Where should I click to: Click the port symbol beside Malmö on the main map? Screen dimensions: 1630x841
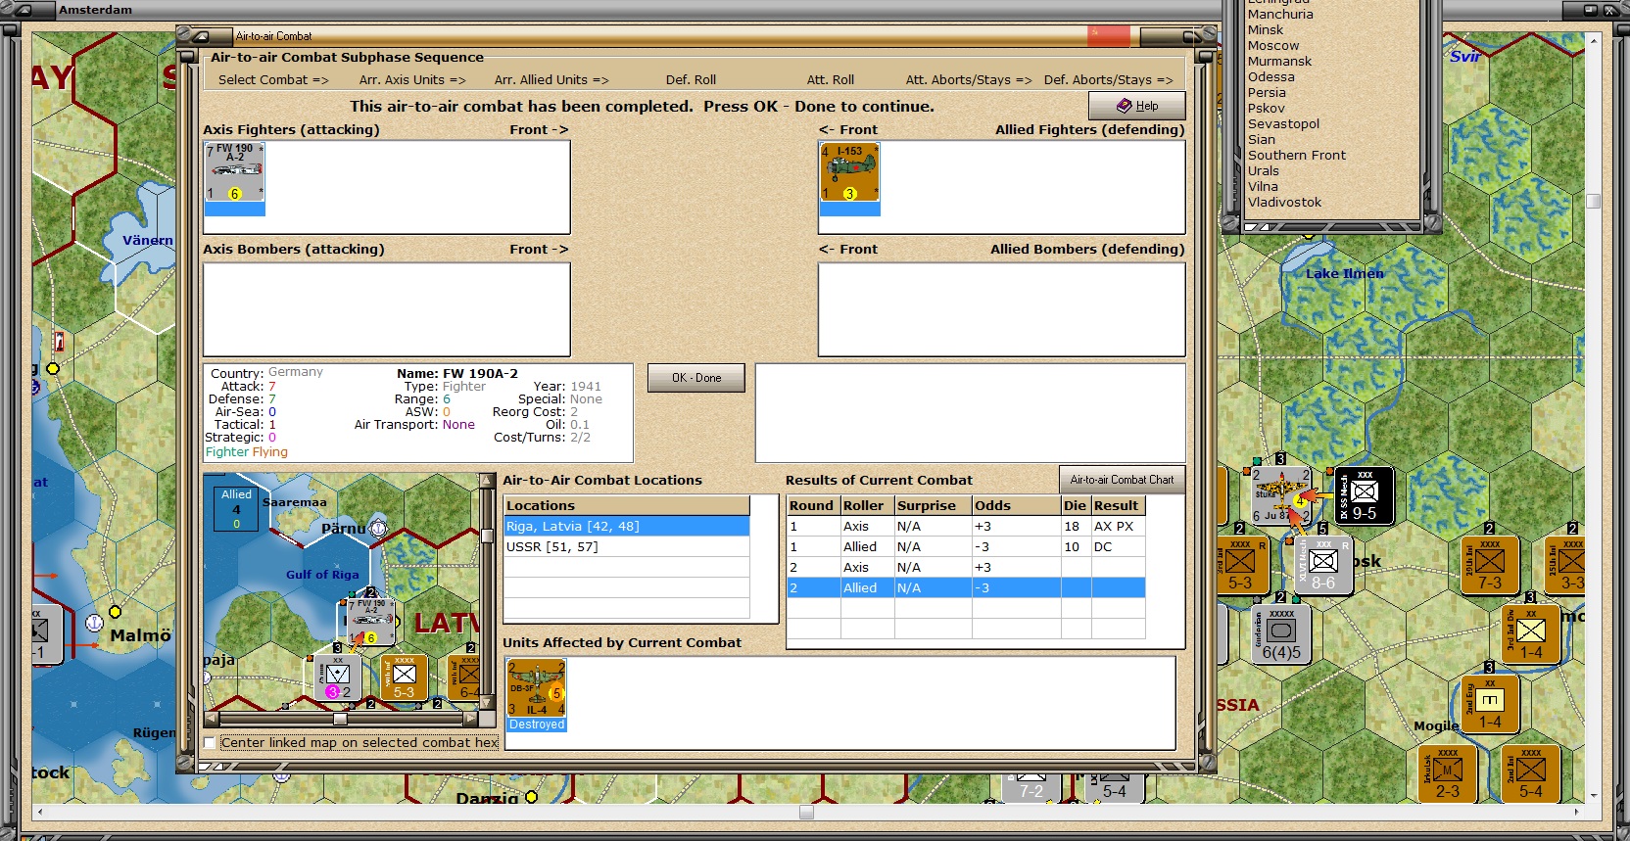94,623
